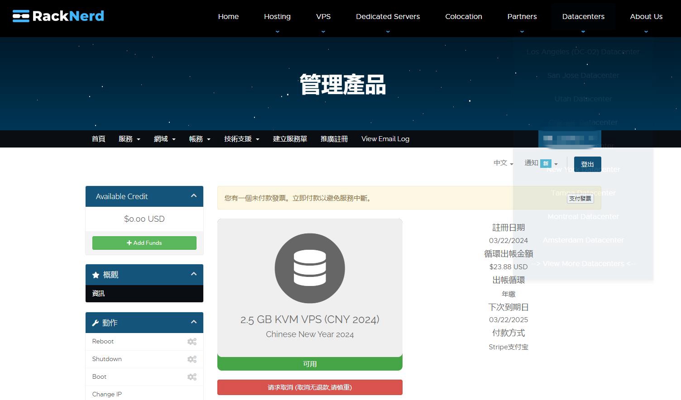
Task: Open 建立服務單 ticket page
Action: [x=290, y=139]
